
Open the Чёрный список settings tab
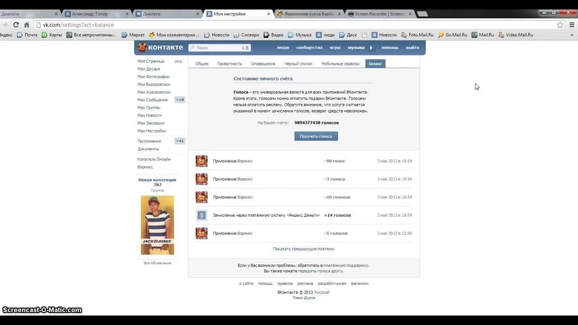coord(298,64)
